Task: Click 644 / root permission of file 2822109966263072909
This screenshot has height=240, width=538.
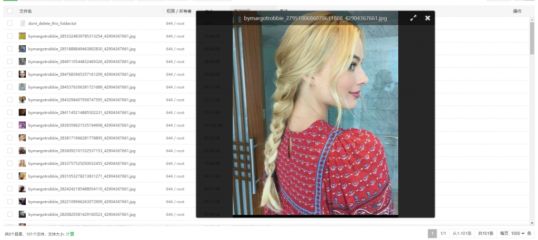Action: tap(175, 202)
